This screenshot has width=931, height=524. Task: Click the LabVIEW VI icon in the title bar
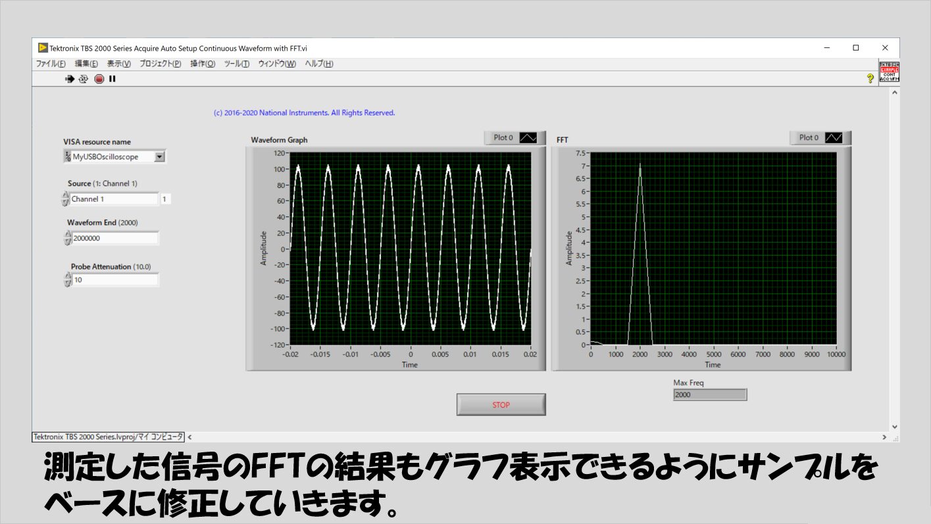point(43,48)
